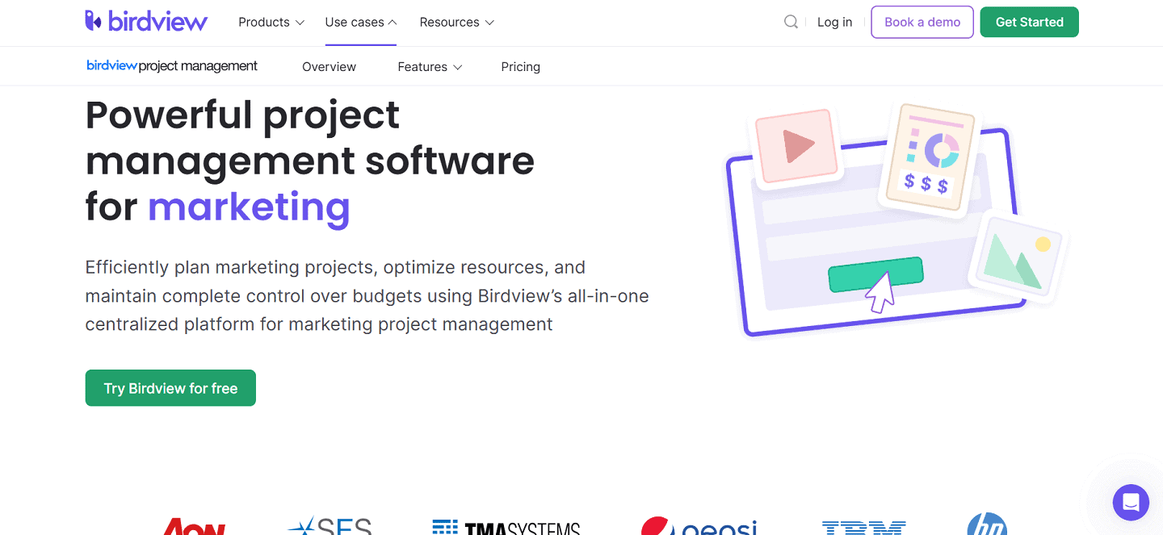1163x535 pixels.
Task: Click the Birdview logo to go home
Action: pyautogui.click(x=146, y=21)
